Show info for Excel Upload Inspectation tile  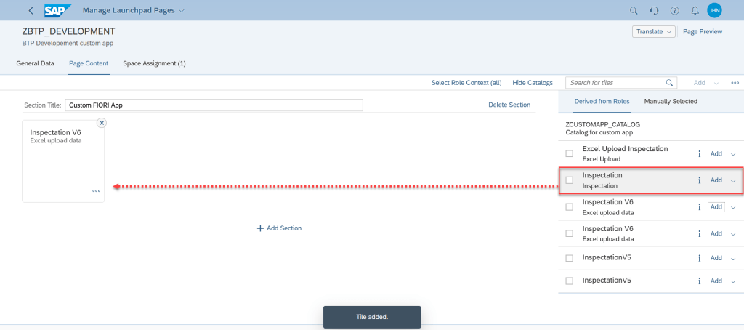point(698,153)
